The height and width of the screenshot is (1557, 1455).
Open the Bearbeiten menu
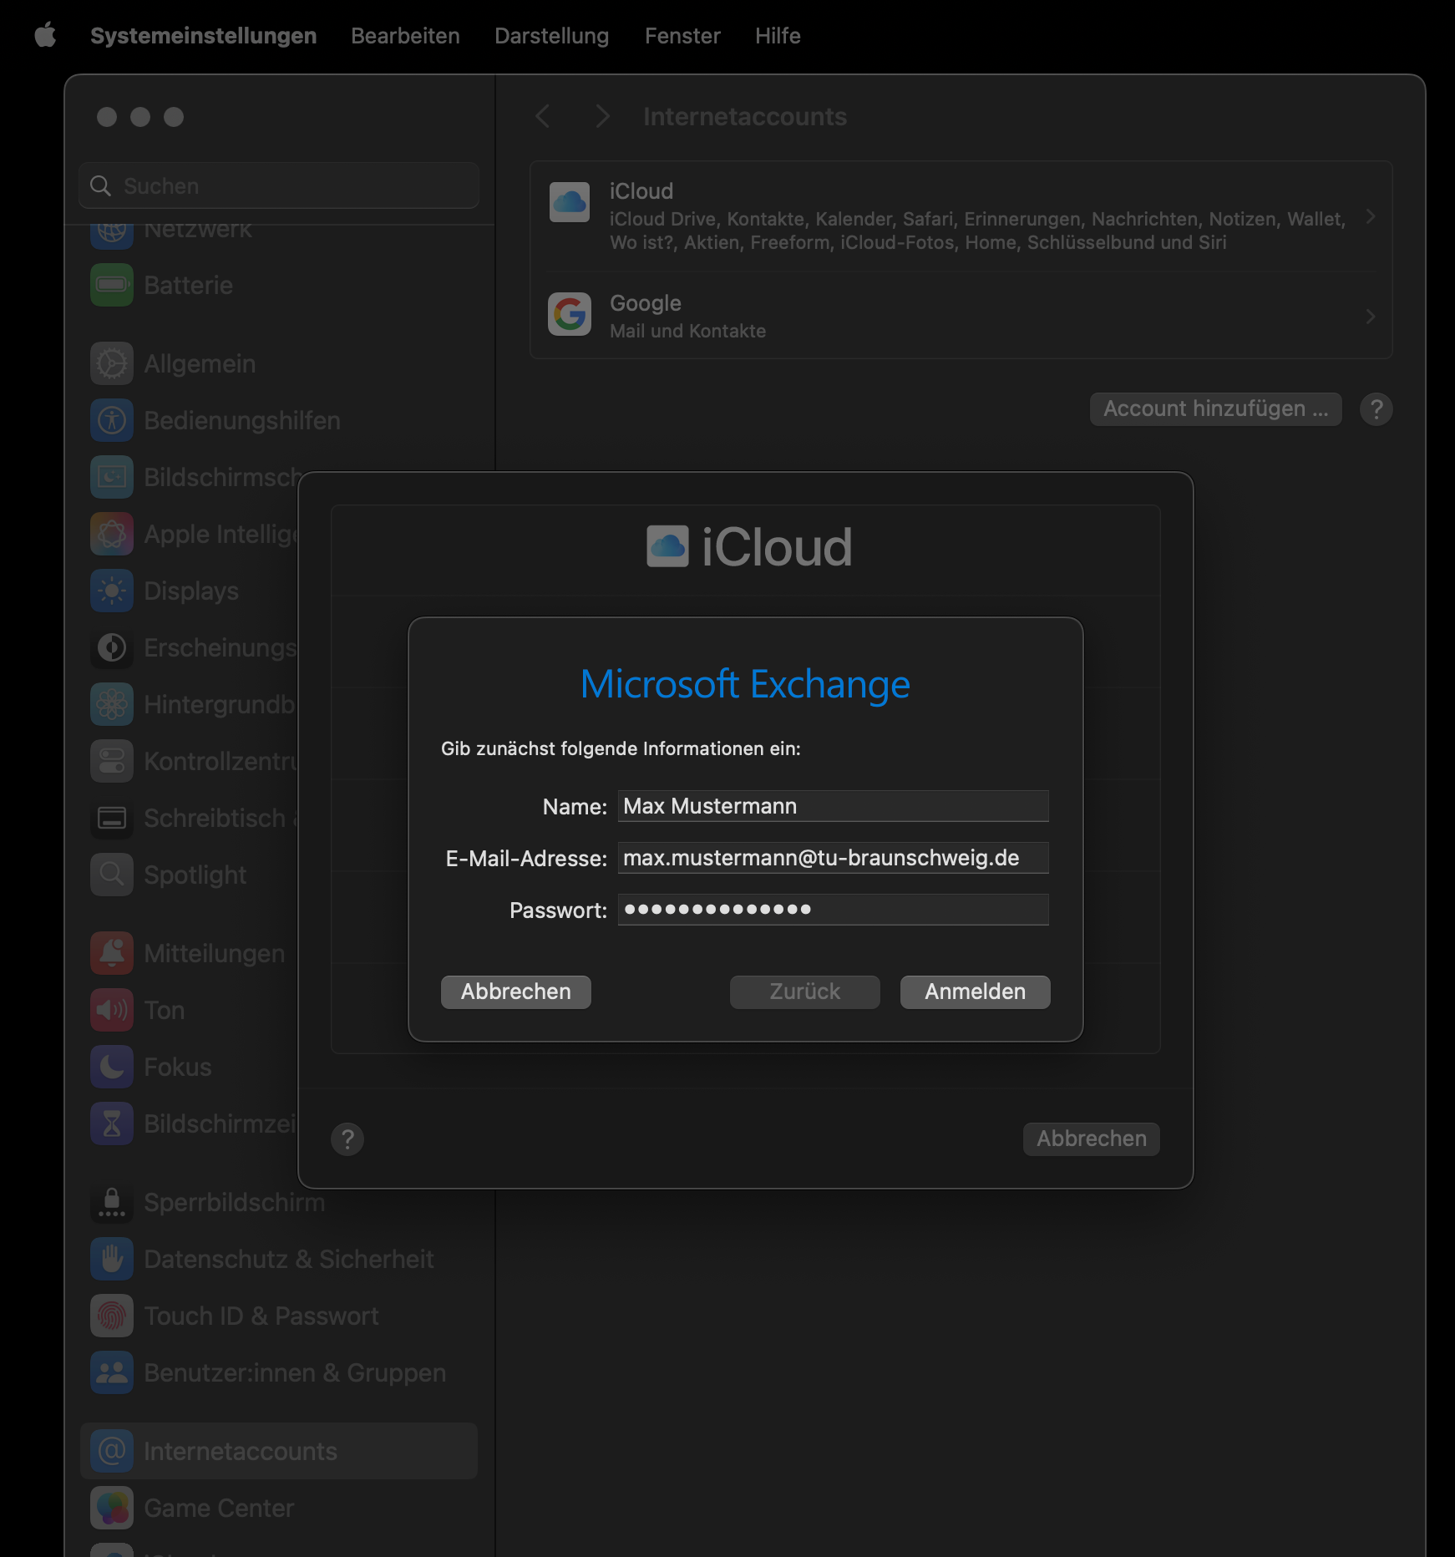pos(405,36)
